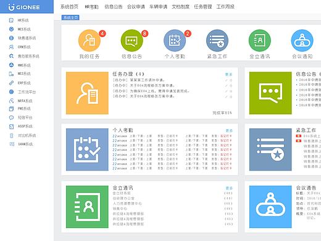
Task: Click the large blue 个人考勤 calendar tile
Action: click(87, 150)
